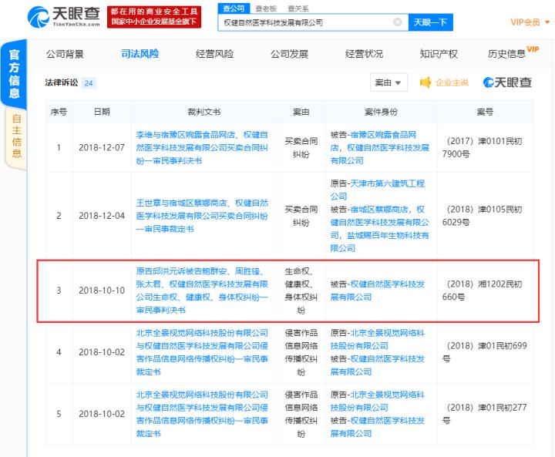This screenshot has width=555, height=457.
Task: Expand the 案由 filter dropdown
Action: (x=388, y=82)
